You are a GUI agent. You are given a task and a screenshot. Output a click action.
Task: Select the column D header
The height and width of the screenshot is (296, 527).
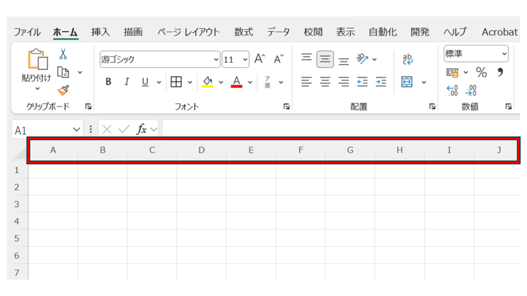tap(201, 150)
